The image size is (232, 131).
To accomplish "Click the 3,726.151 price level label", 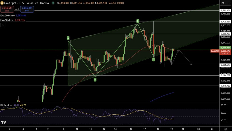I will point(225,10).
